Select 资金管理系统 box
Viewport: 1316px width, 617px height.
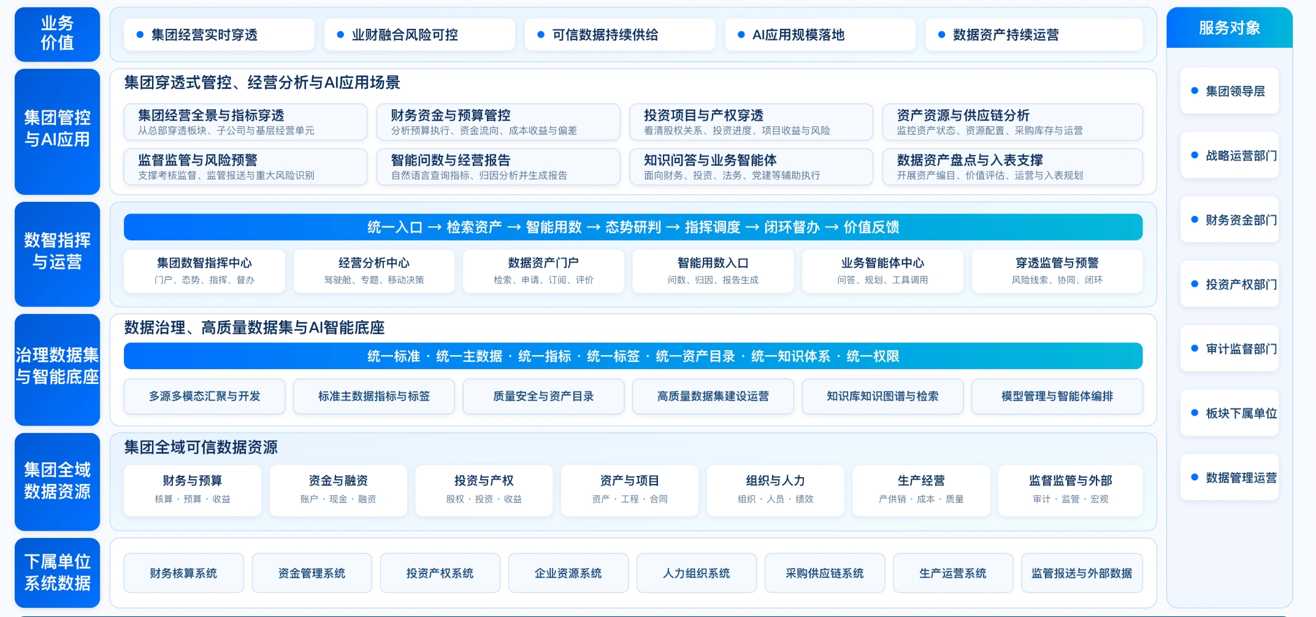[x=312, y=573]
